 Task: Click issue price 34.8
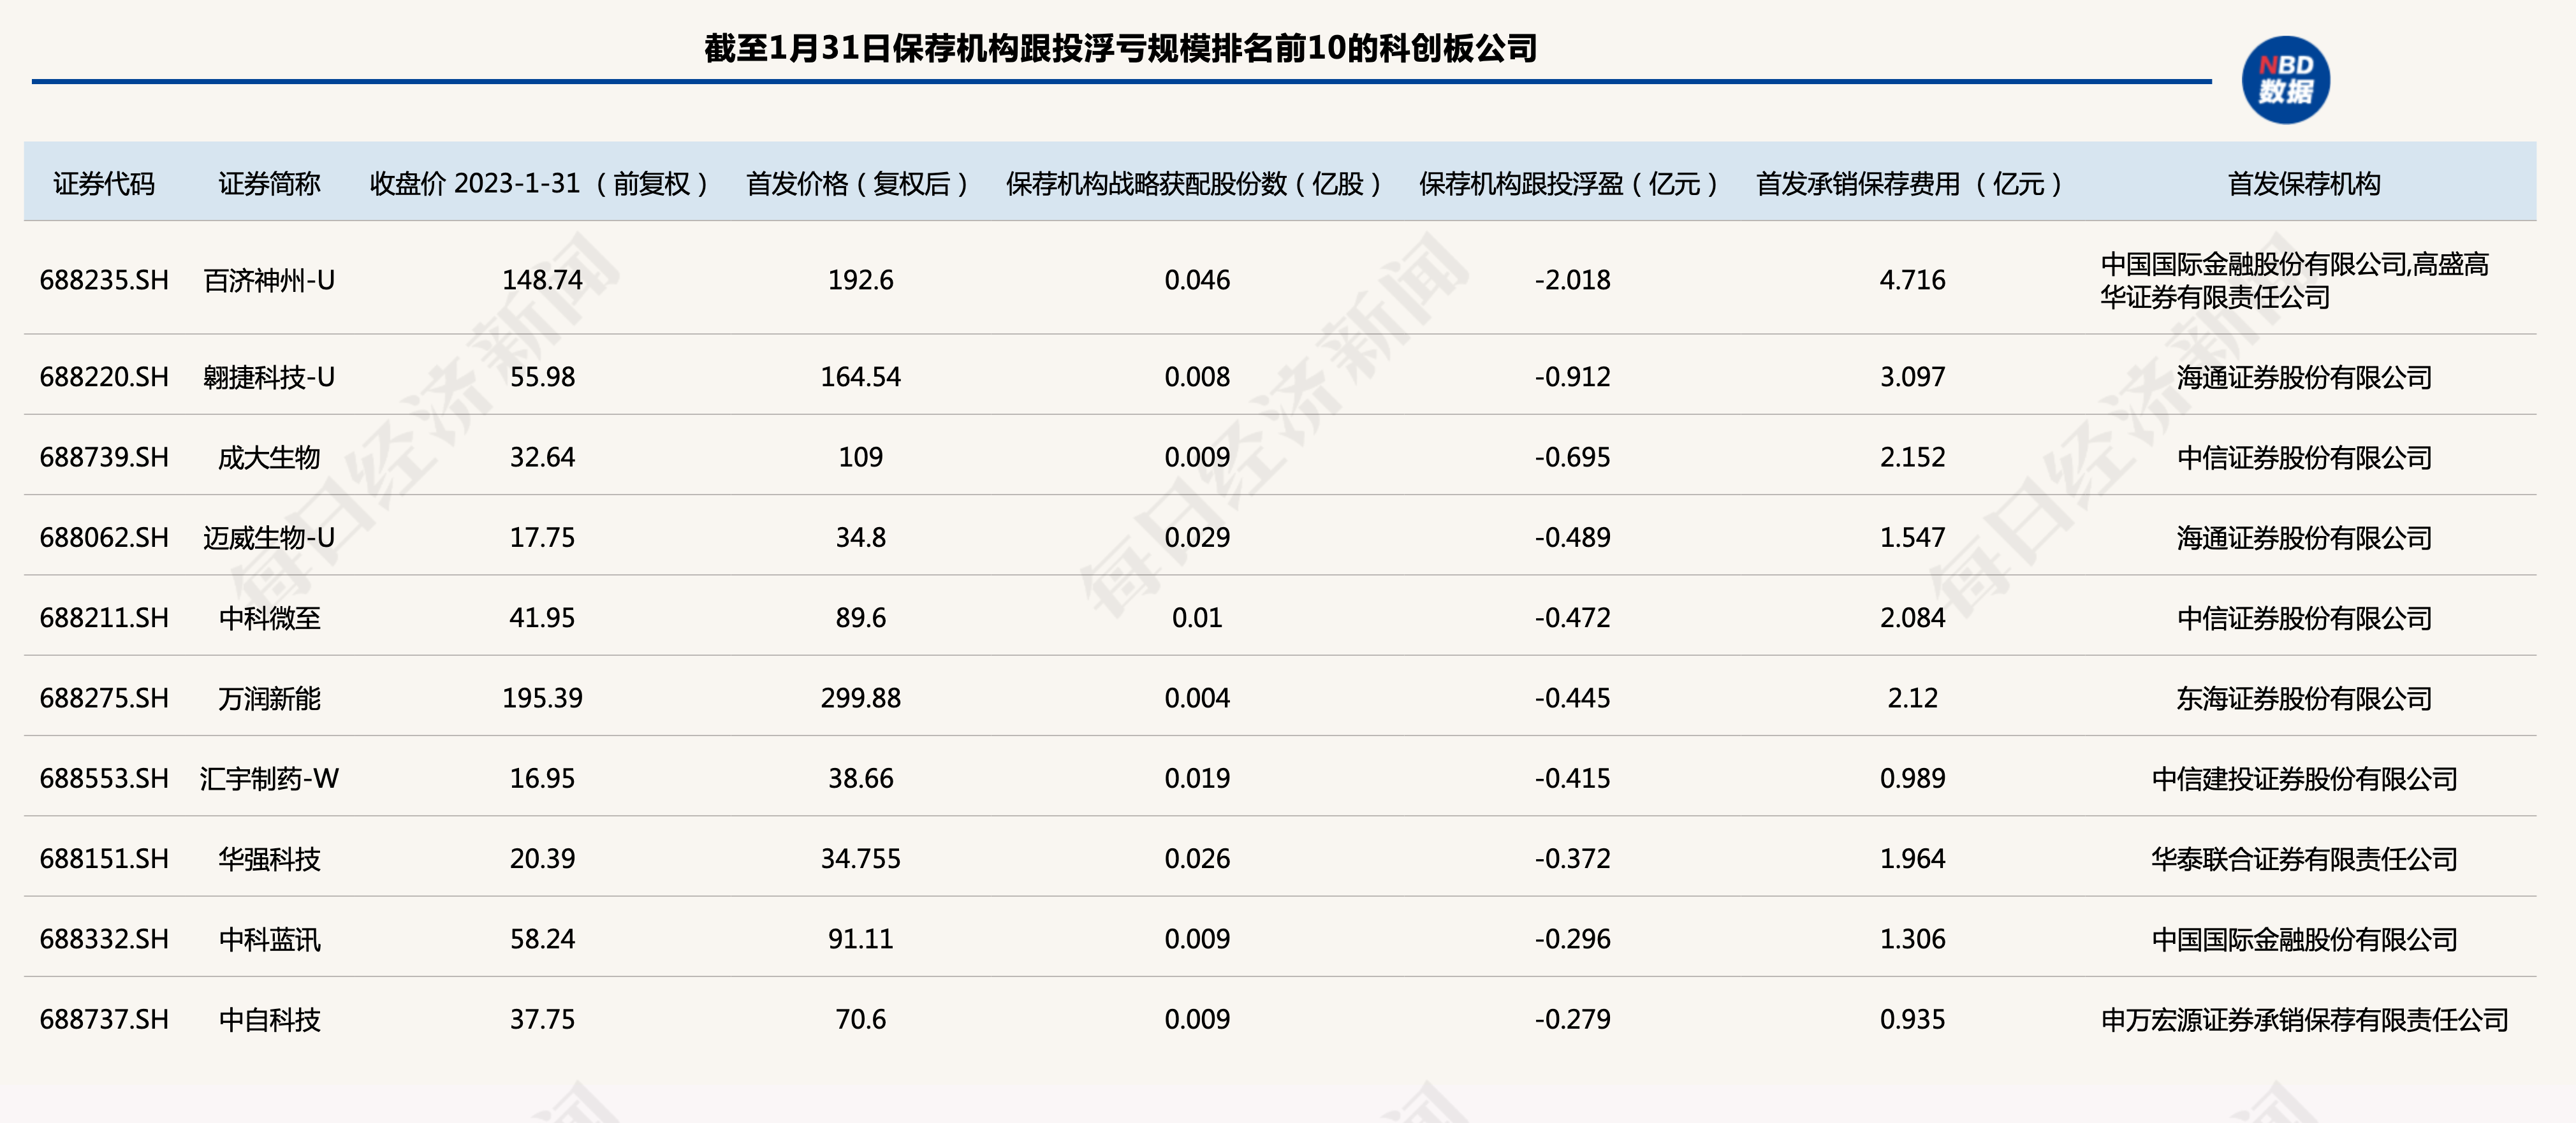(860, 538)
